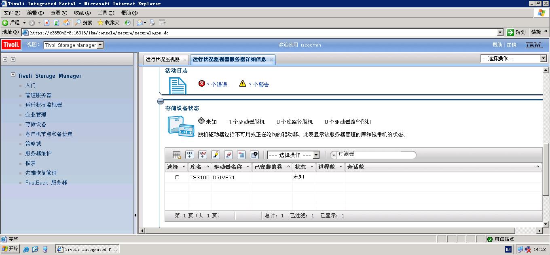Click the show filter row icon in the table toolbar
The height and width of the screenshot is (255, 550).
[190, 155]
